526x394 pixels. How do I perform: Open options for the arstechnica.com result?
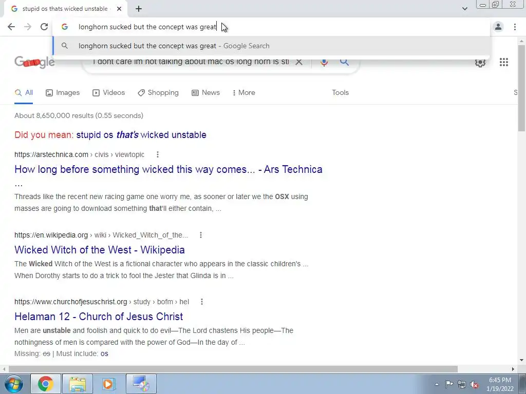pyautogui.click(x=157, y=154)
